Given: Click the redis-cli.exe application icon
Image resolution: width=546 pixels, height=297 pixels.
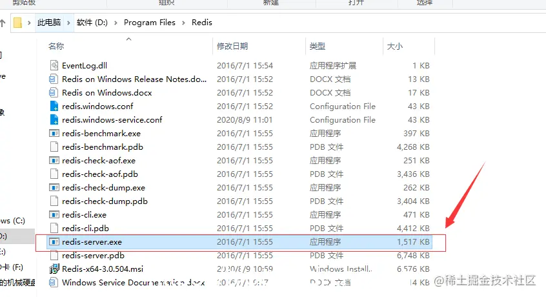Looking at the screenshot, I should point(54,215).
